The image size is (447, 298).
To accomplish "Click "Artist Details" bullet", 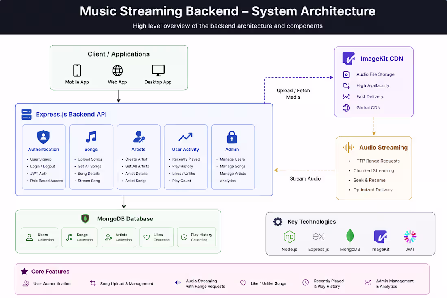I will pyautogui.click(x=136, y=174).
